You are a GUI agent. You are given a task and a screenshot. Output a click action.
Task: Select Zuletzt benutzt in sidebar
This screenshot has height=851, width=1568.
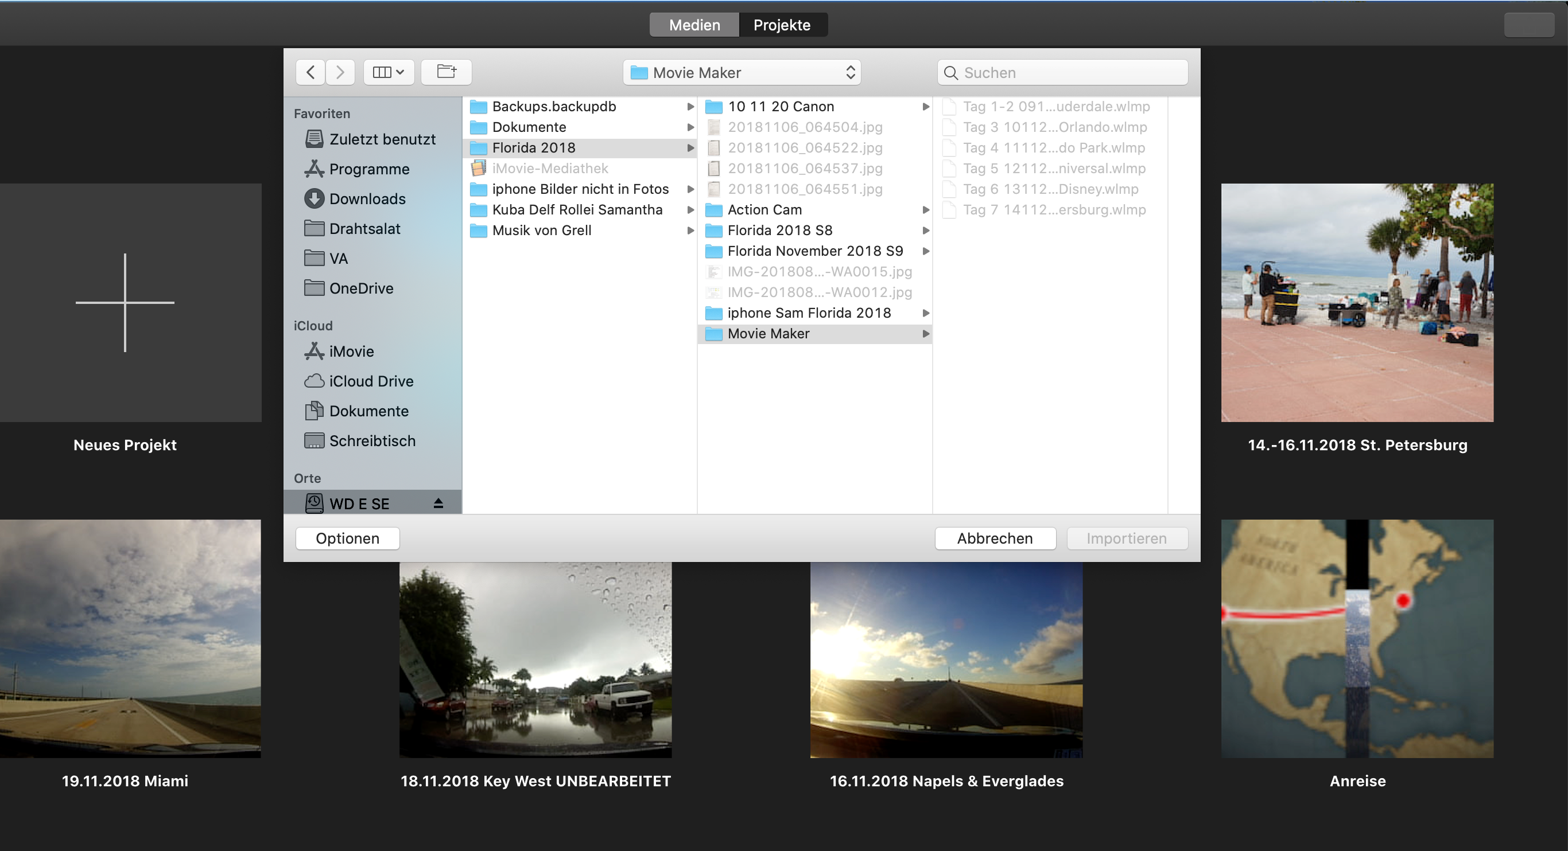[x=382, y=139]
